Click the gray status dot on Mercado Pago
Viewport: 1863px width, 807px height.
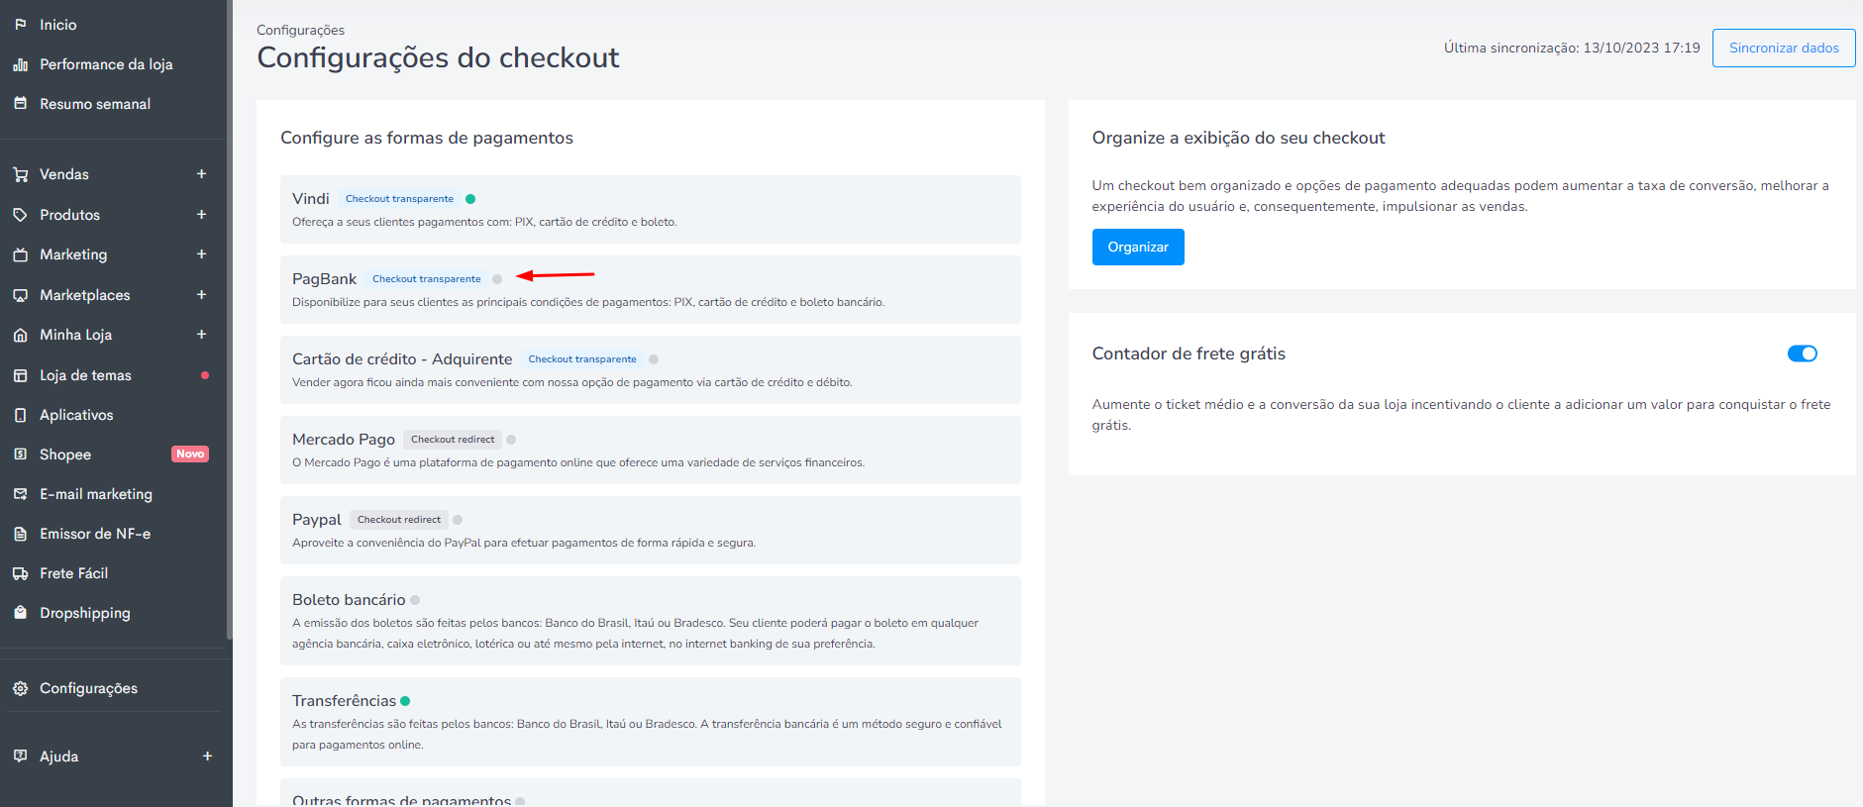[x=511, y=440]
